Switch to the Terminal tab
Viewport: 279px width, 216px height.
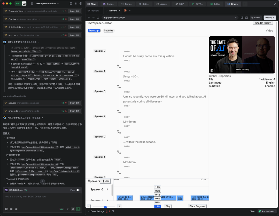126,4
